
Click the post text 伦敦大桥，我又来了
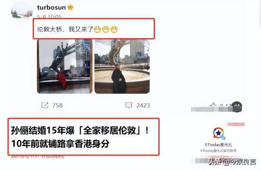(x=65, y=29)
